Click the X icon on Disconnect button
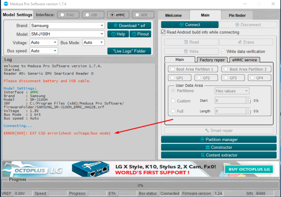 pos(237,24)
